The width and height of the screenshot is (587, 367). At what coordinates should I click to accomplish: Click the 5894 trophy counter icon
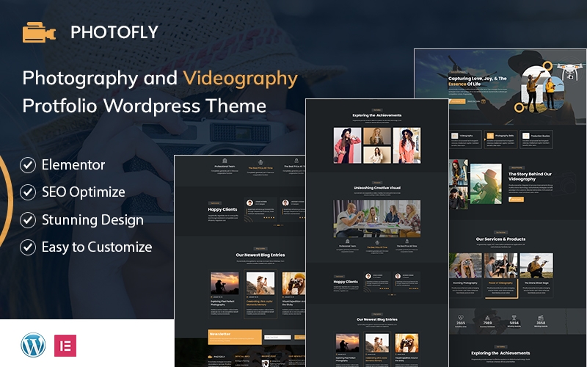[514, 318]
